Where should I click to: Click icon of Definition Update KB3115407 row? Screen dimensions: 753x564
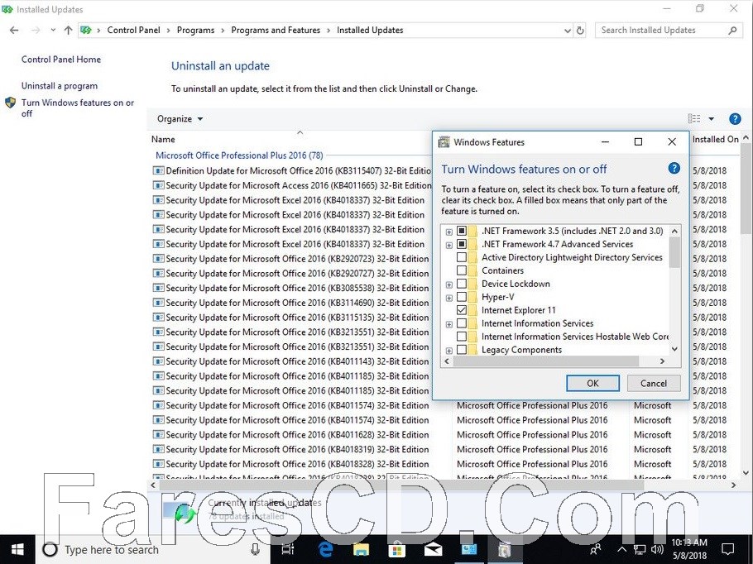pos(158,170)
